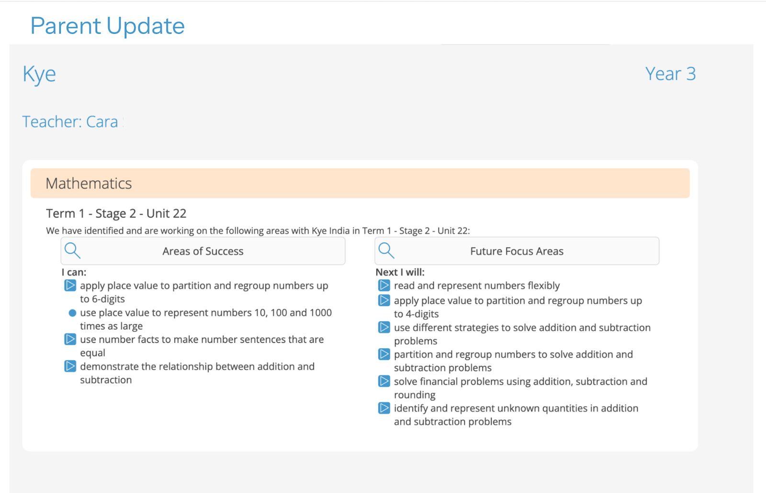This screenshot has width=766, height=493.
Task: Click the Areas of Success search box
Action: pos(203,251)
